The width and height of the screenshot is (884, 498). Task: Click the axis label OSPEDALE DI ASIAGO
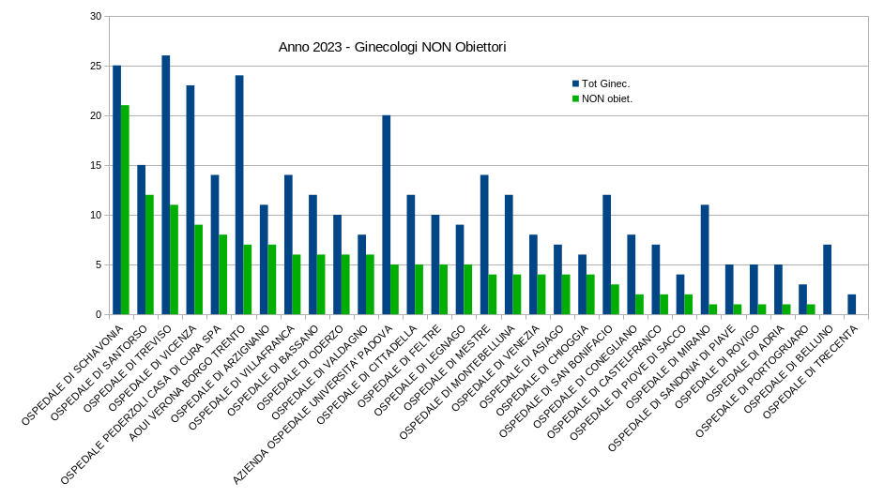tap(521, 367)
